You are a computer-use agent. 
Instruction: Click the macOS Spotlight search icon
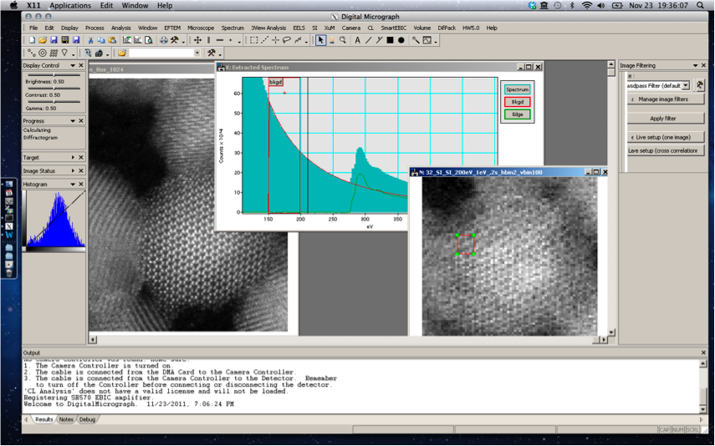tap(701, 6)
